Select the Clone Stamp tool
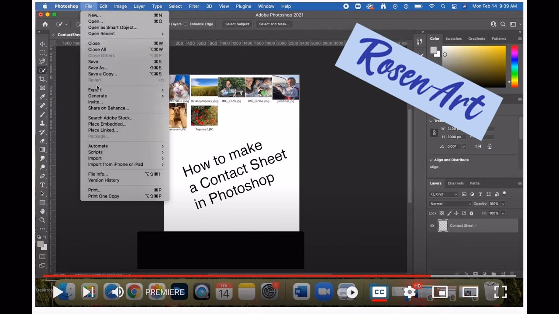This screenshot has height=314, width=559. 42,123
